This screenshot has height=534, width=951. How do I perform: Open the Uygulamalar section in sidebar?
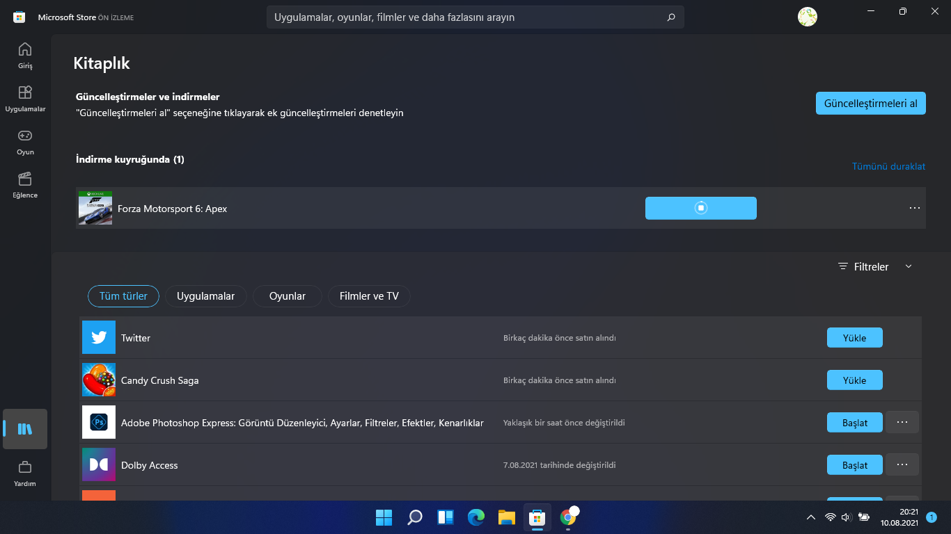click(25, 99)
